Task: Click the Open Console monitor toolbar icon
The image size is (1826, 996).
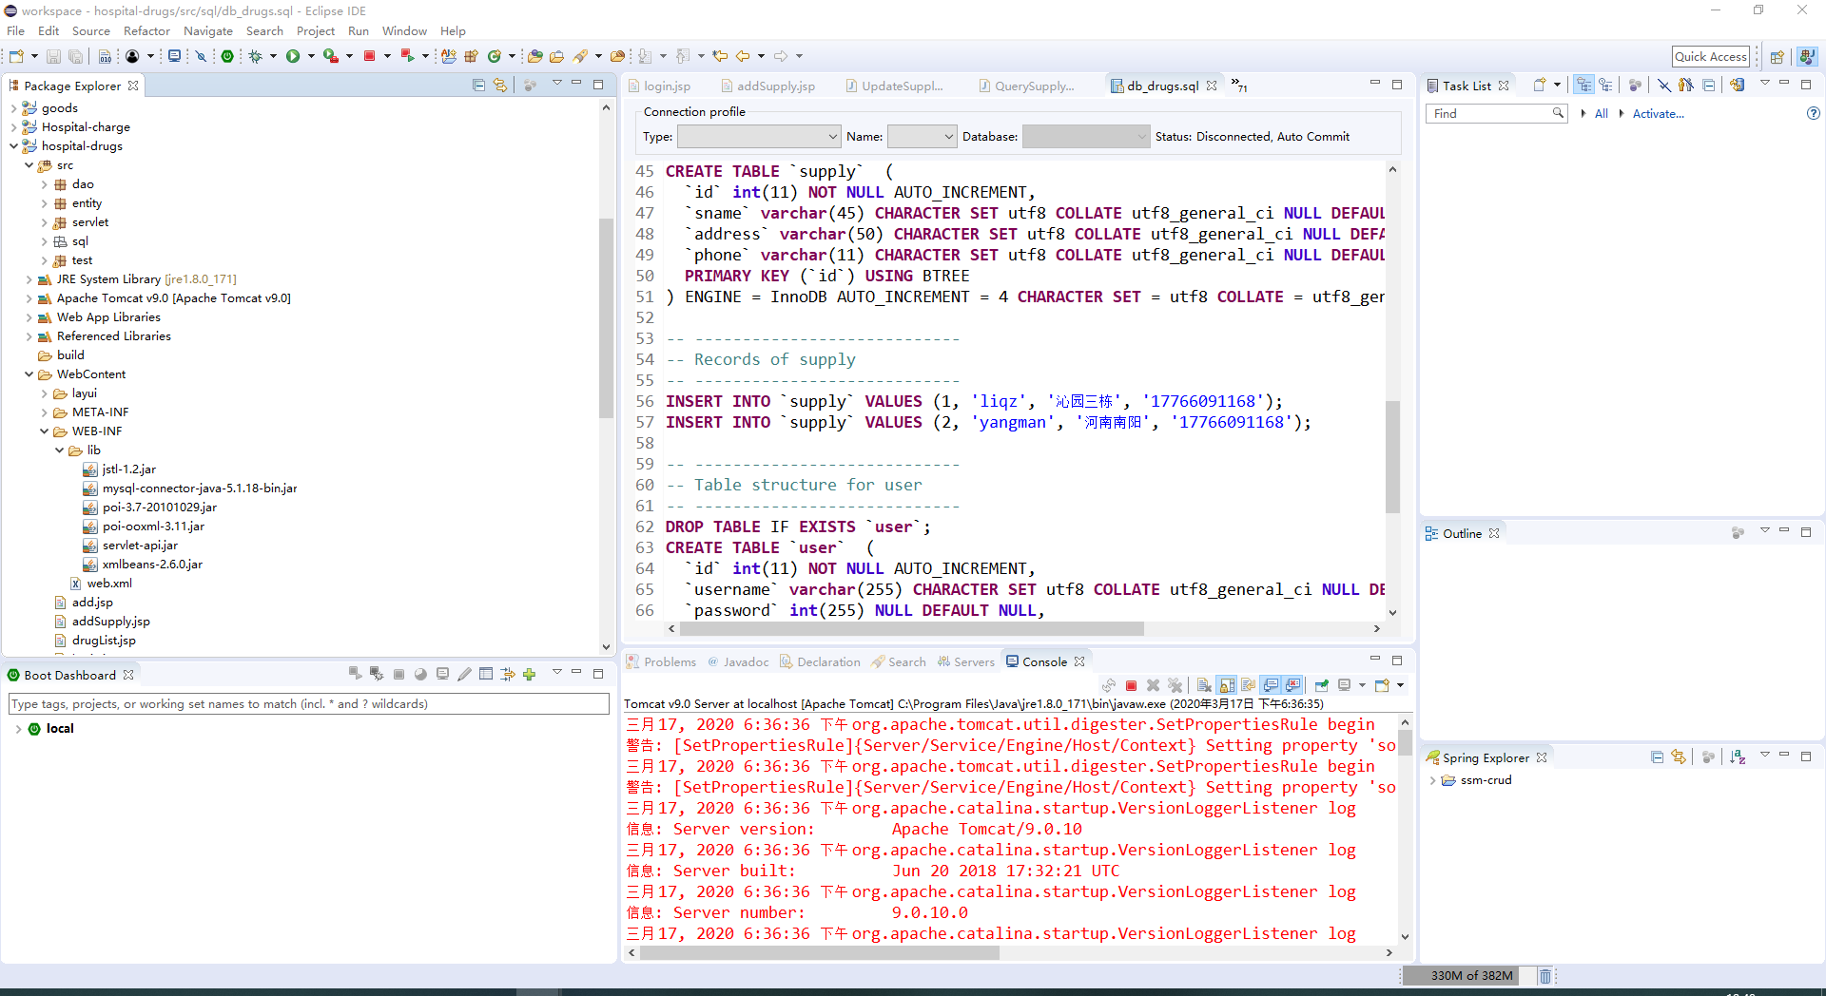Action: [x=174, y=56]
